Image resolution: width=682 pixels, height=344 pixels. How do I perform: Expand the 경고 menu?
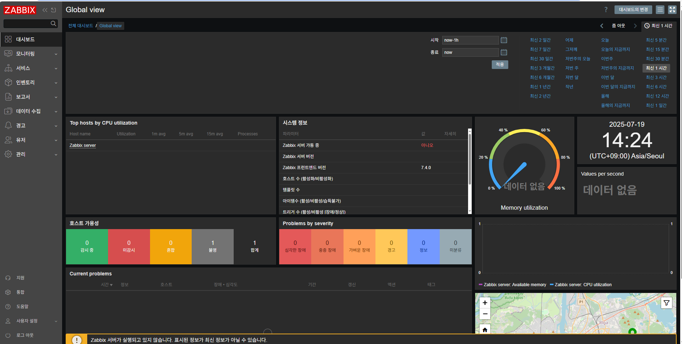coord(31,126)
